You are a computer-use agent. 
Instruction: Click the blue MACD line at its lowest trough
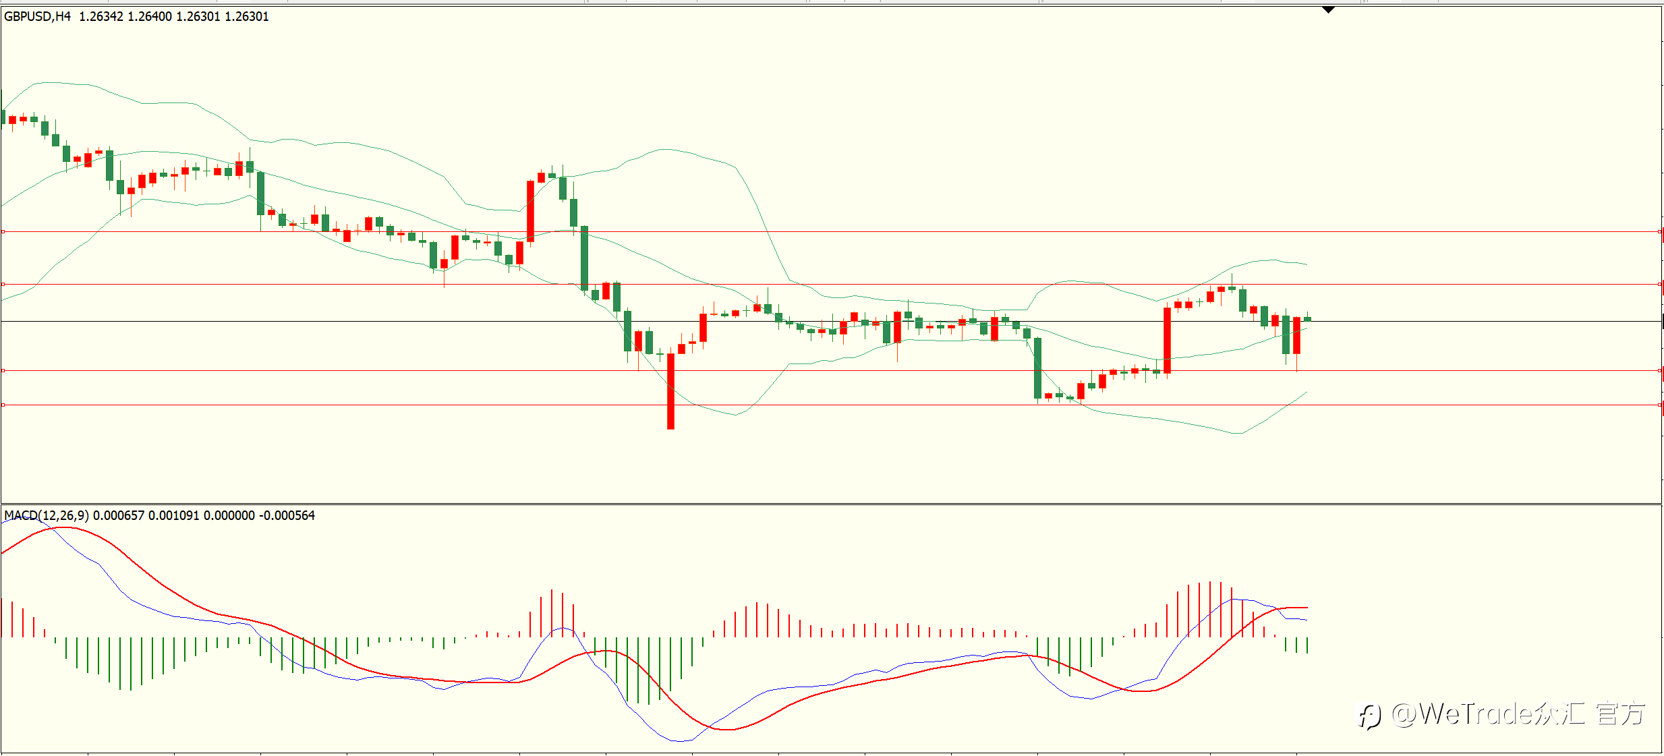[680, 740]
